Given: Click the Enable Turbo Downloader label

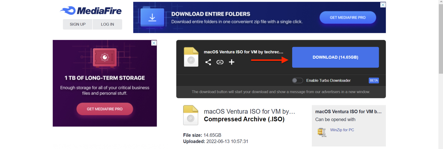Looking at the screenshot, I should [328, 80].
